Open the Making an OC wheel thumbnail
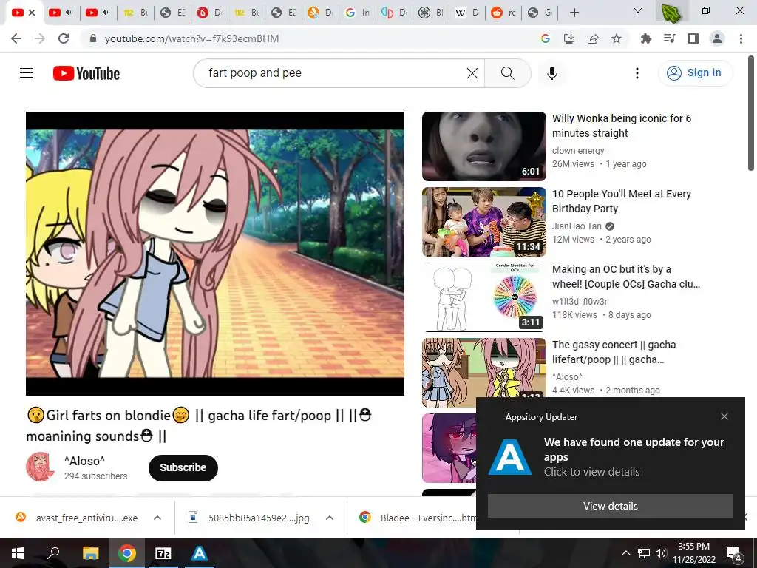This screenshot has width=757, height=568. click(483, 297)
